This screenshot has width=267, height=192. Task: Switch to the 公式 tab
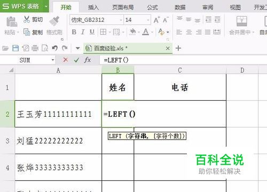click(152, 7)
